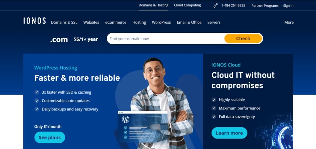Click the Cloud IT without compromises headline

pos(243,80)
